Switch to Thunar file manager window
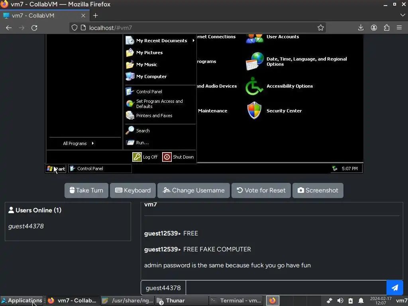Screen dimensions: 408x306 pyautogui.click(x=182, y=300)
